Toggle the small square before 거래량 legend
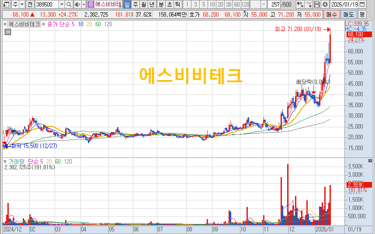This screenshot has width=375, height=234. tap(5, 161)
